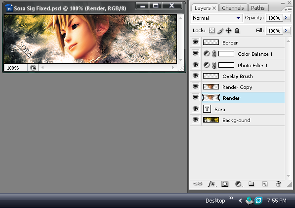Click the Fill value field

274,31
